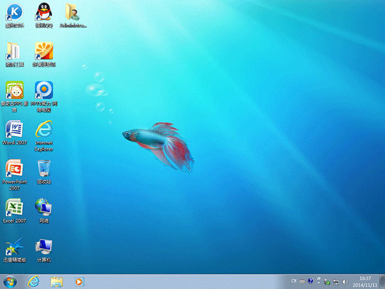Open the media player taskbar icon
The height and width of the screenshot is (289, 385).
coord(79,281)
